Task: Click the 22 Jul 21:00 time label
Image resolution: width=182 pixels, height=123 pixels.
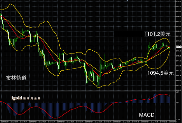Action: (x=98, y=122)
